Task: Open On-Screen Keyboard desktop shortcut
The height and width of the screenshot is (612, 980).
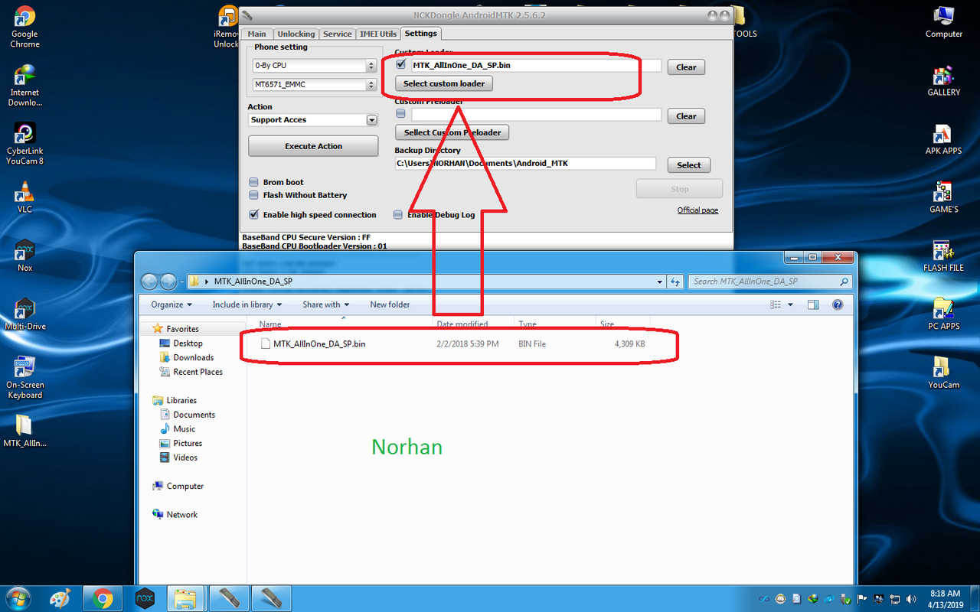Action: tap(24, 377)
